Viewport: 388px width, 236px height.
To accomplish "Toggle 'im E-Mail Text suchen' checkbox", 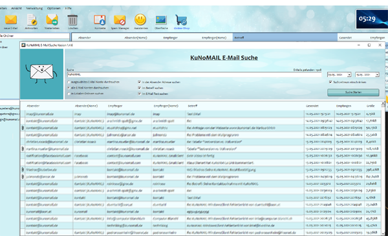I will click(139, 94).
